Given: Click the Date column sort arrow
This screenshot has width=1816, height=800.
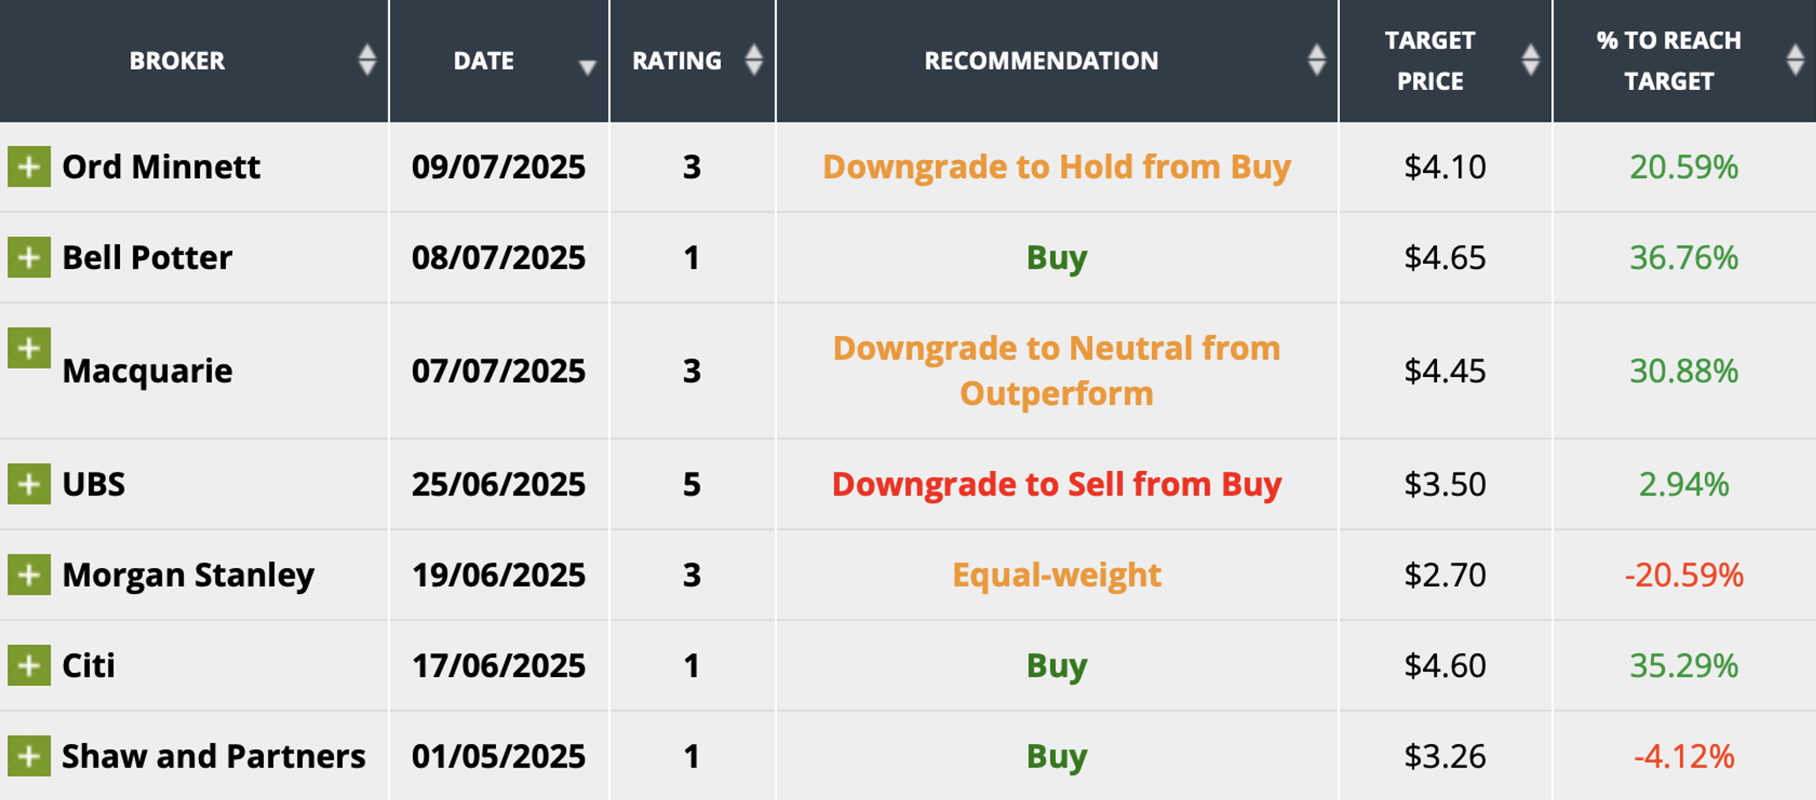Looking at the screenshot, I should [587, 67].
